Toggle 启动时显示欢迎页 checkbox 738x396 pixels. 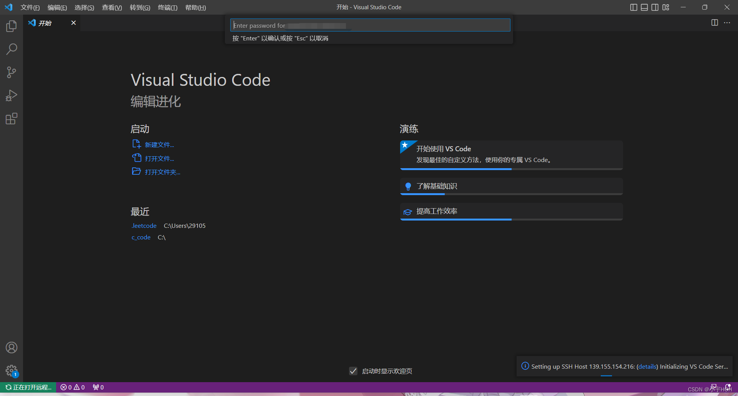(353, 371)
